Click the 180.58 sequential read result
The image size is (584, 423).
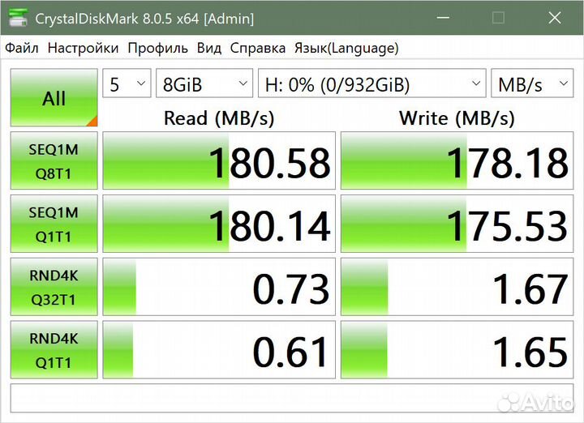click(219, 160)
